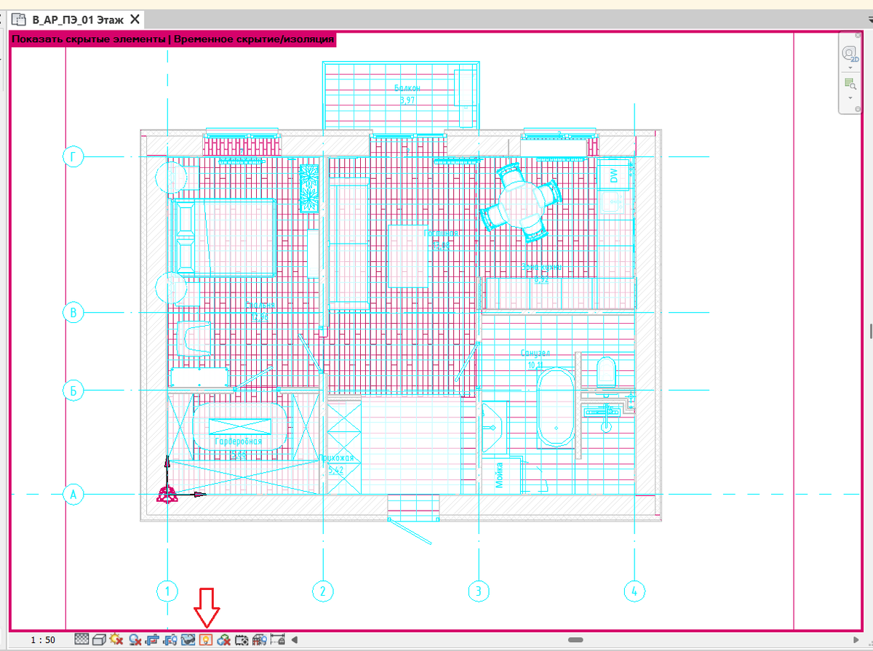Select the project base point marker
Image resolution: width=873 pixels, height=651 pixels.
tap(168, 495)
